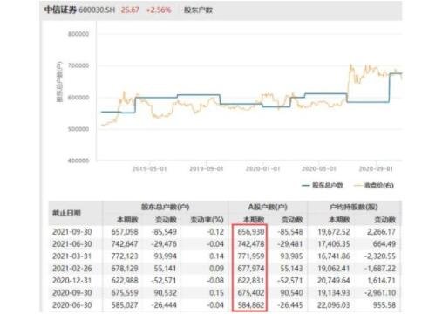Click the 中信证券 stock name in header

point(60,10)
